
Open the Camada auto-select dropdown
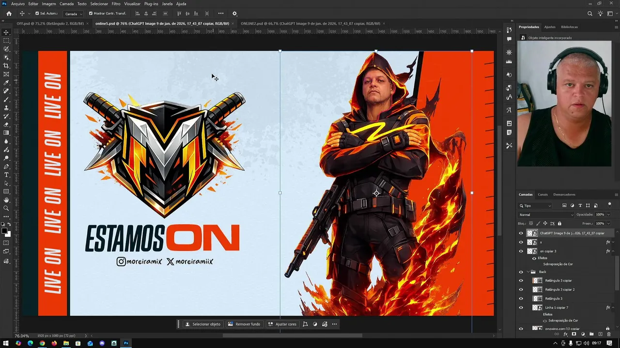click(74, 14)
